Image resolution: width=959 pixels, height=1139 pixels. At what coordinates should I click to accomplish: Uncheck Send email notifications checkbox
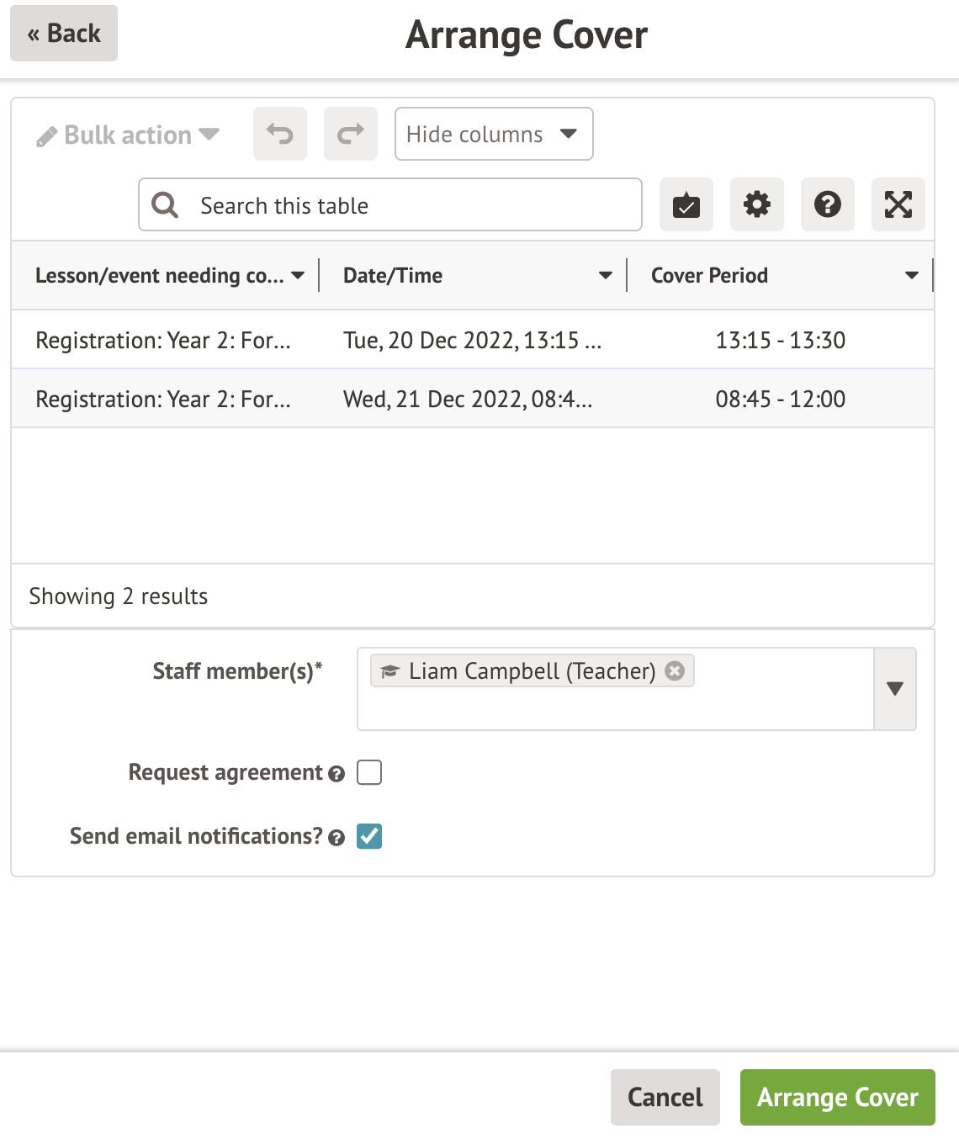pos(369,836)
